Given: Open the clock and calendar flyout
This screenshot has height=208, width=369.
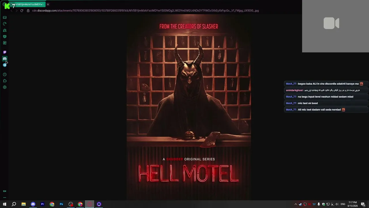Looking at the screenshot, I should point(353,204).
